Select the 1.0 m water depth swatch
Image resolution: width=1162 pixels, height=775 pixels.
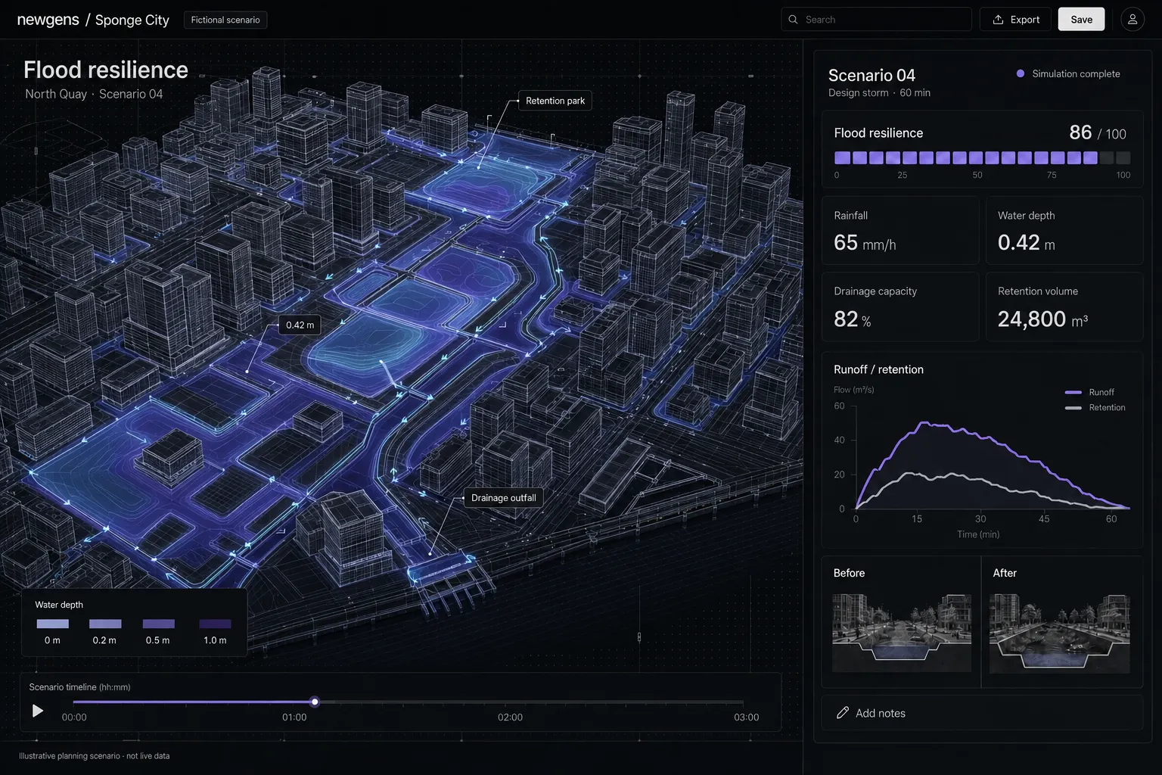[x=215, y=624]
